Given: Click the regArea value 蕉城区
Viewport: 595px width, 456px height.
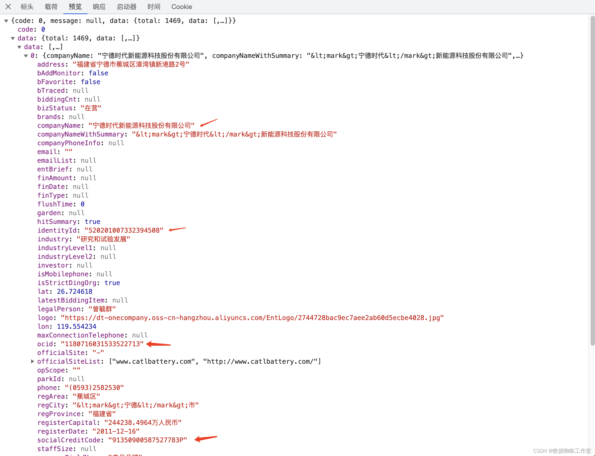Looking at the screenshot, I should tap(86, 396).
